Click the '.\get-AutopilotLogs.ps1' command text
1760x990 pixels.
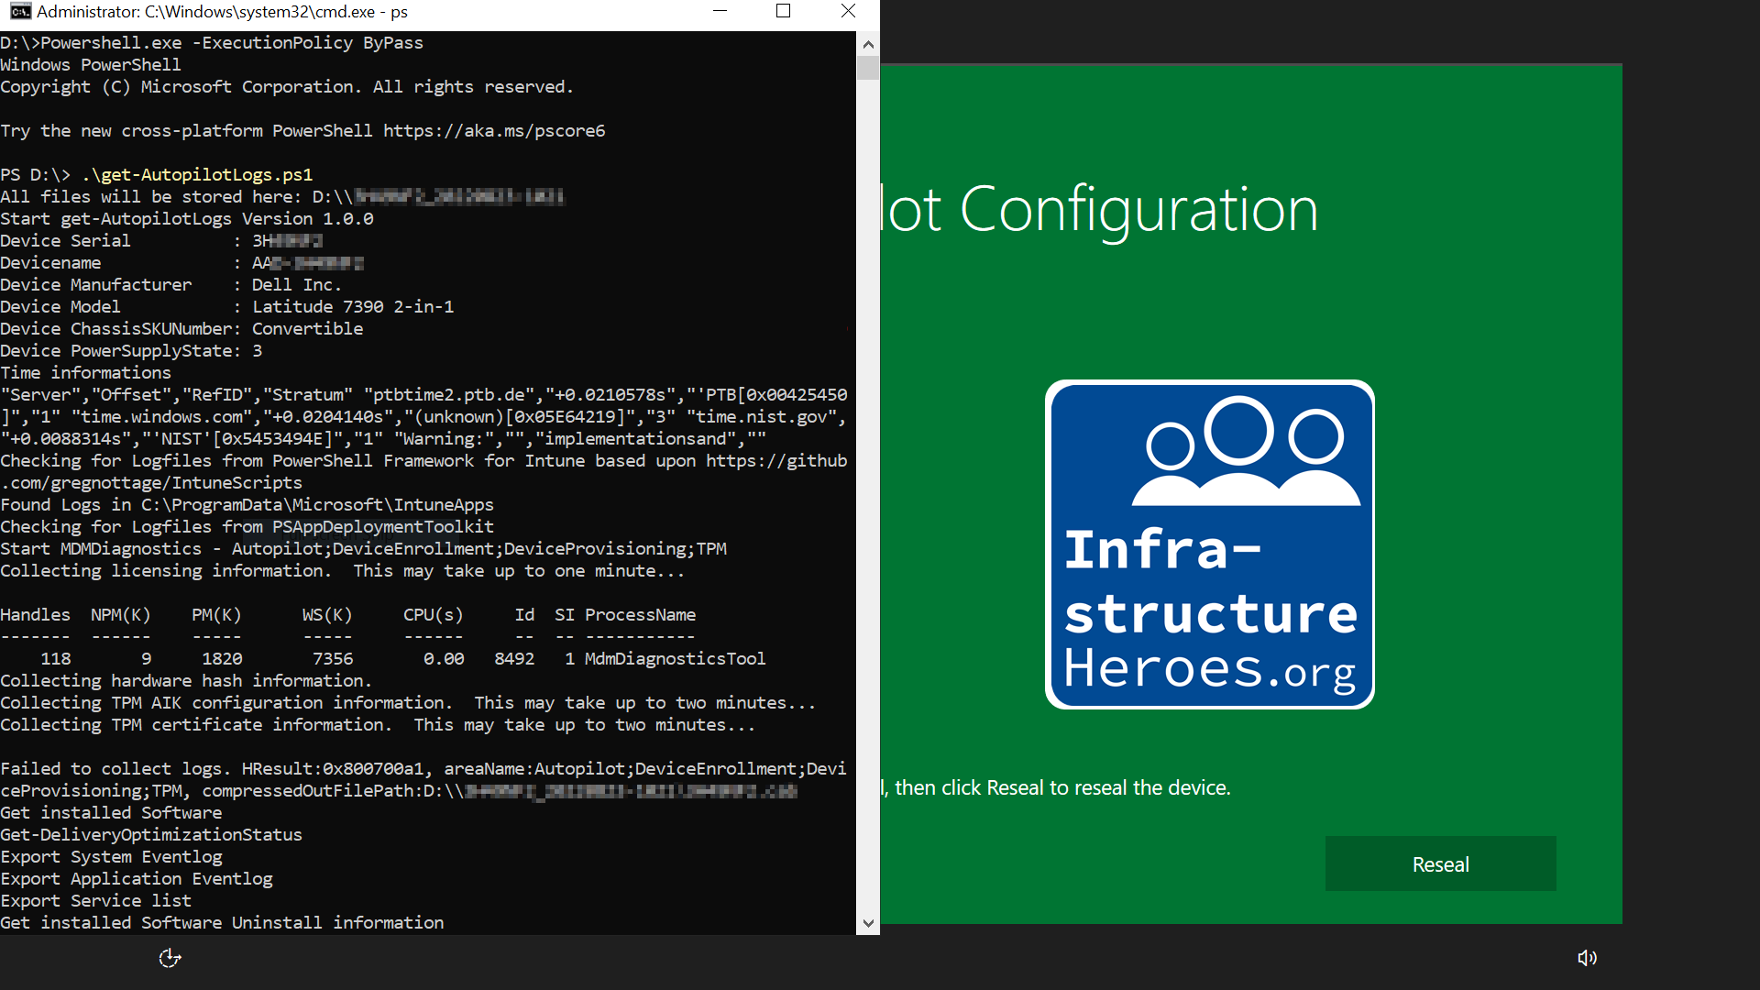[x=197, y=174]
